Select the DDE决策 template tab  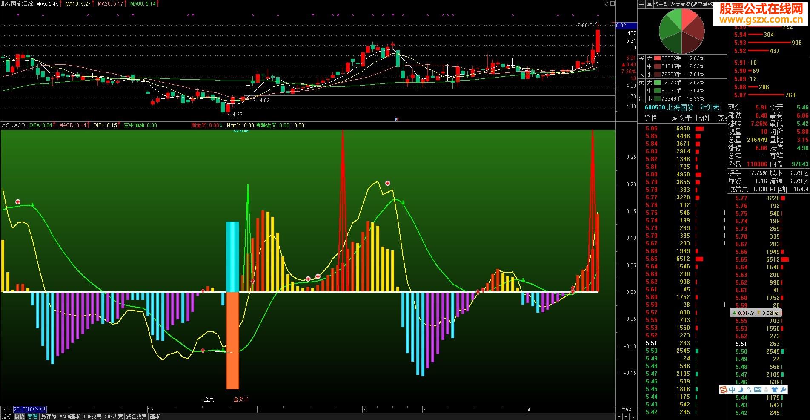[x=93, y=417]
